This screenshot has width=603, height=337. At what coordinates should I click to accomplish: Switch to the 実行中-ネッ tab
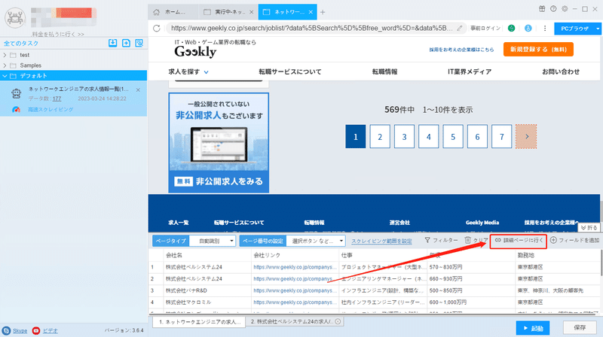[x=228, y=12]
